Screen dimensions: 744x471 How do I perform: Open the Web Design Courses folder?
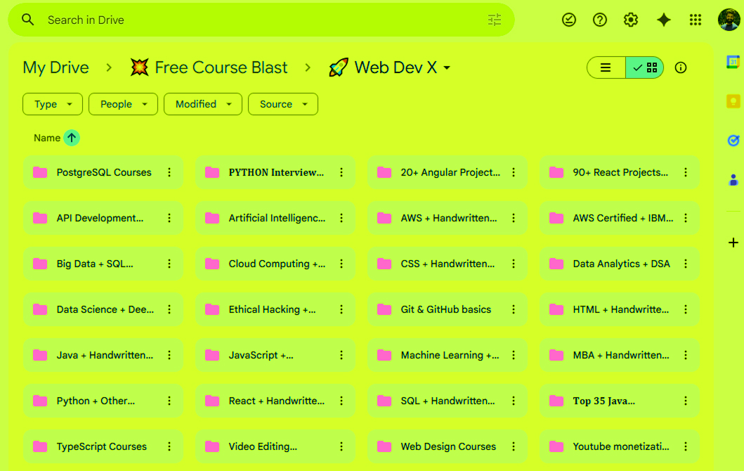click(x=448, y=447)
